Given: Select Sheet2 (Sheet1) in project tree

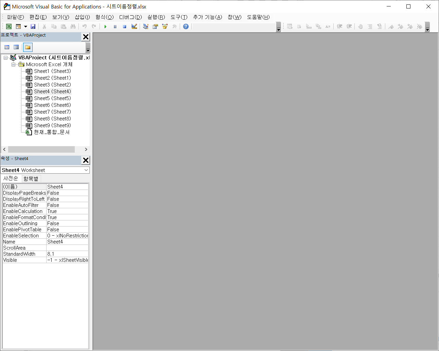Looking at the screenshot, I should click(x=52, y=78).
